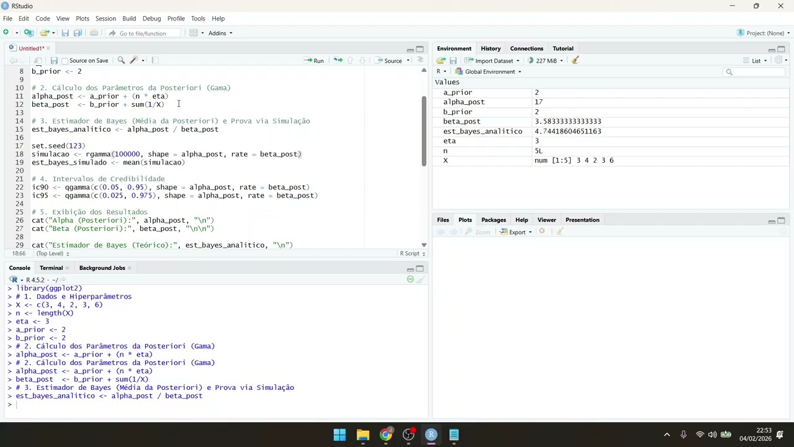794x447 pixels.
Task: Open the Debug menu
Action: point(151,19)
